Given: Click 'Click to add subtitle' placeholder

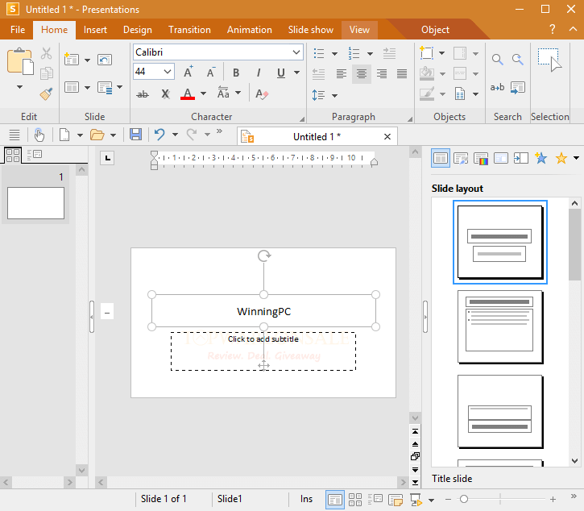Looking at the screenshot, I should (263, 351).
